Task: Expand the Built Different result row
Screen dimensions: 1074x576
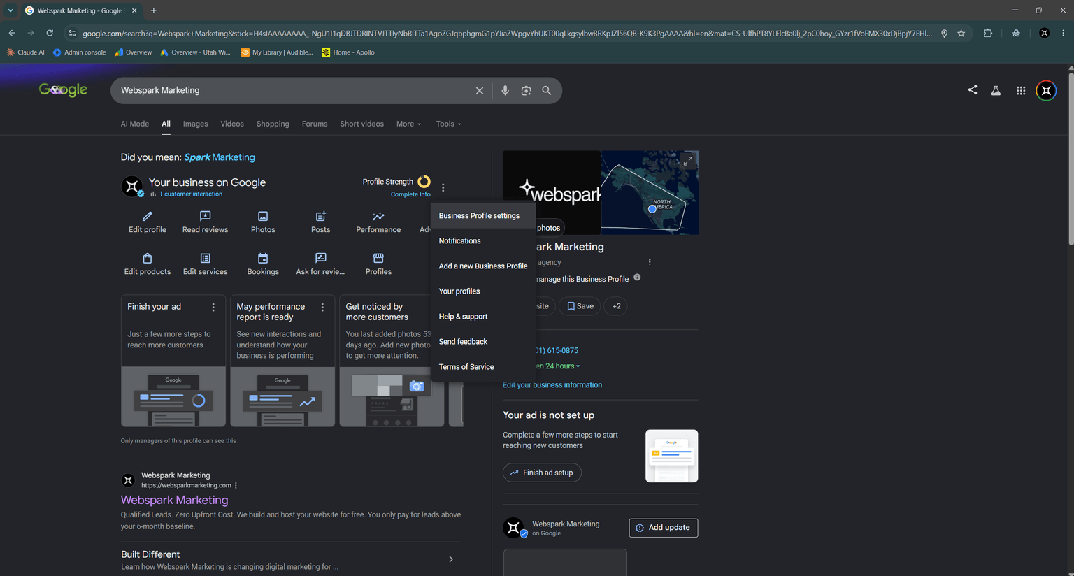Action: coord(290,559)
